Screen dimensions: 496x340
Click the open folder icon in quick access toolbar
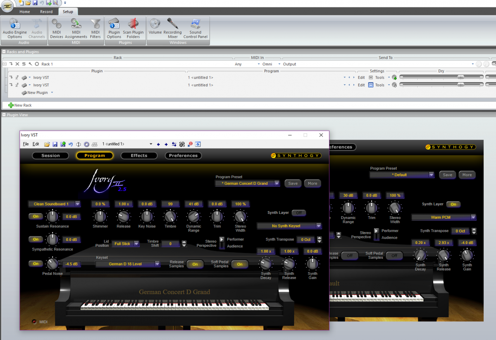[x=28, y=3]
